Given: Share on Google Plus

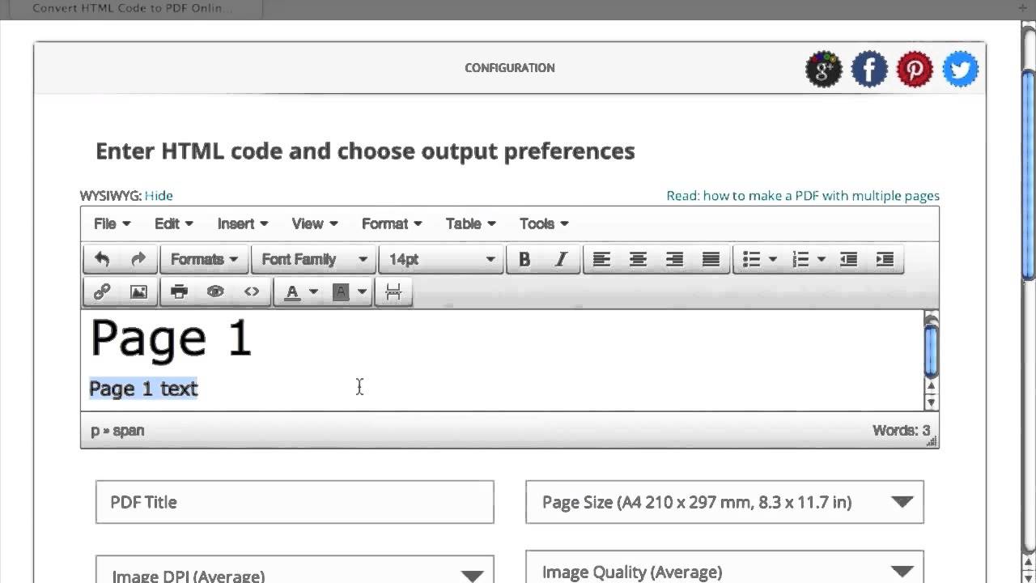Looking at the screenshot, I should [824, 70].
